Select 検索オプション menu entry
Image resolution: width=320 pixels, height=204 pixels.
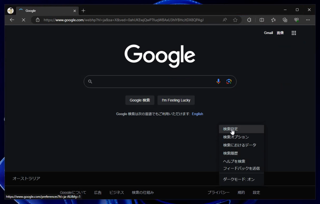click(x=241, y=137)
